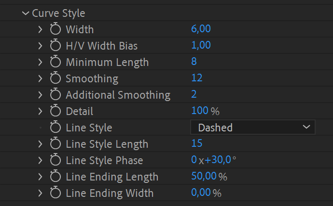Select the Detail property label
This screenshot has height=206, width=333.
(x=80, y=111)
